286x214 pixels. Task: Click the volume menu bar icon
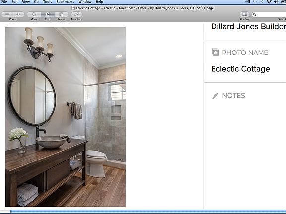point(276,2)
